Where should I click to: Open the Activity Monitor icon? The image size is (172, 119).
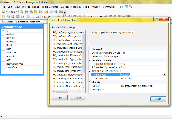coord(61,12)
